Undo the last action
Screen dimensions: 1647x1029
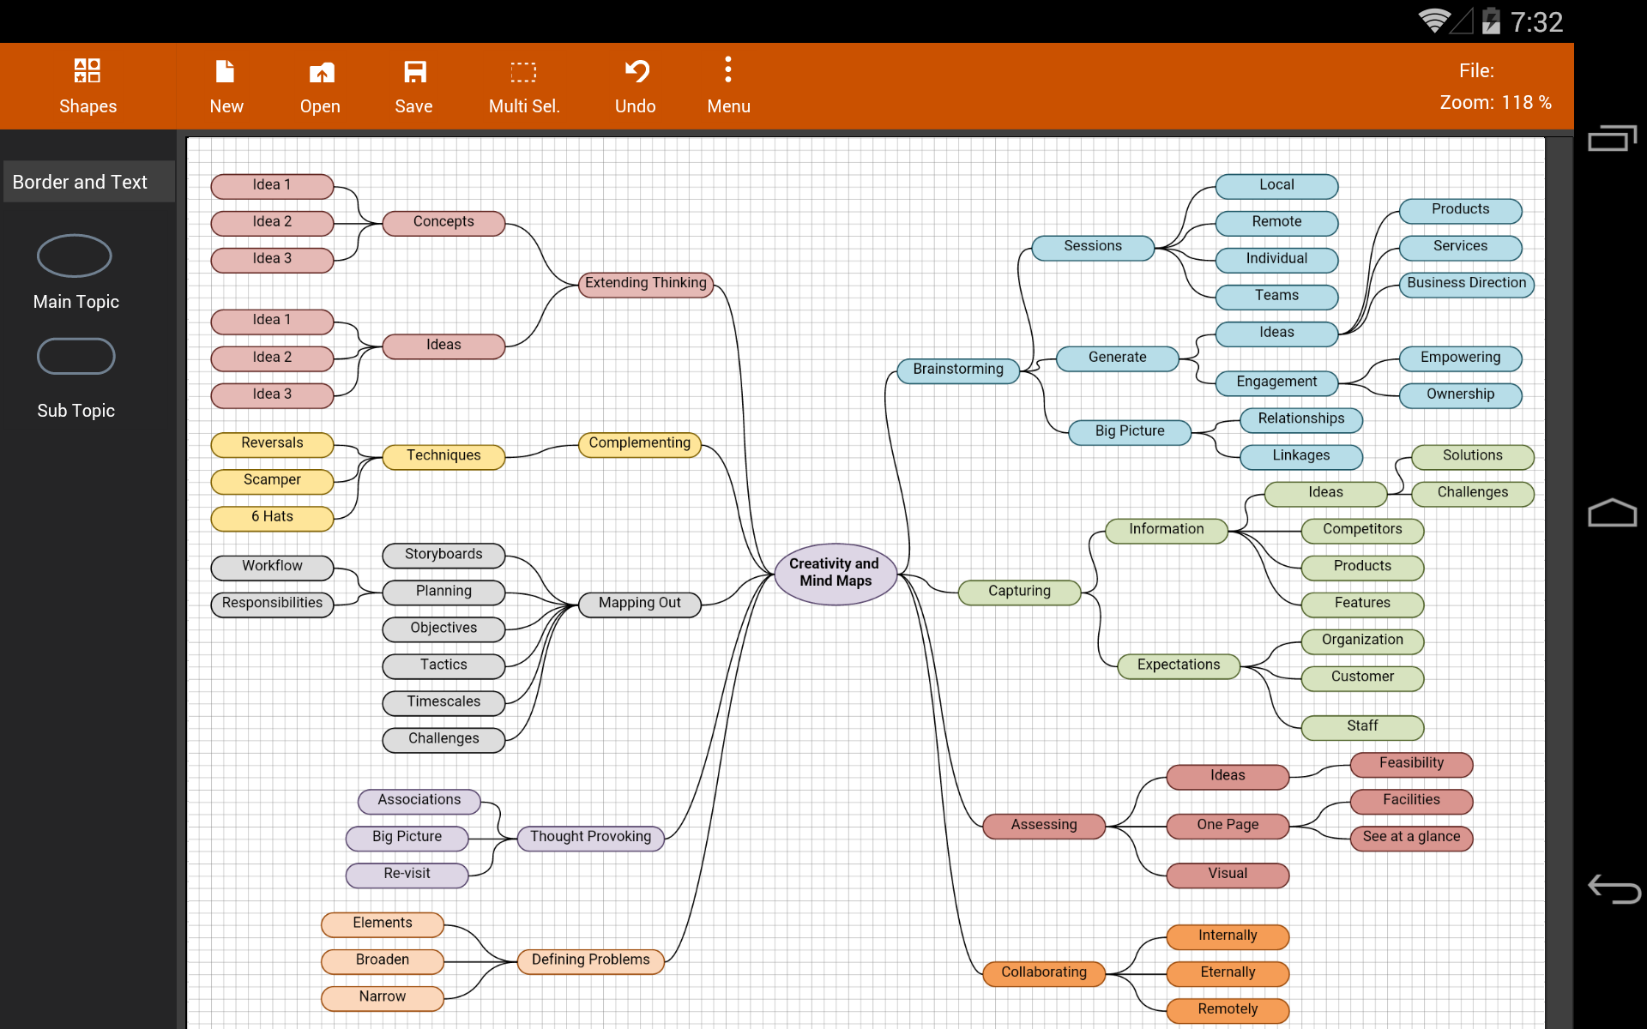(x=636, y=71)
